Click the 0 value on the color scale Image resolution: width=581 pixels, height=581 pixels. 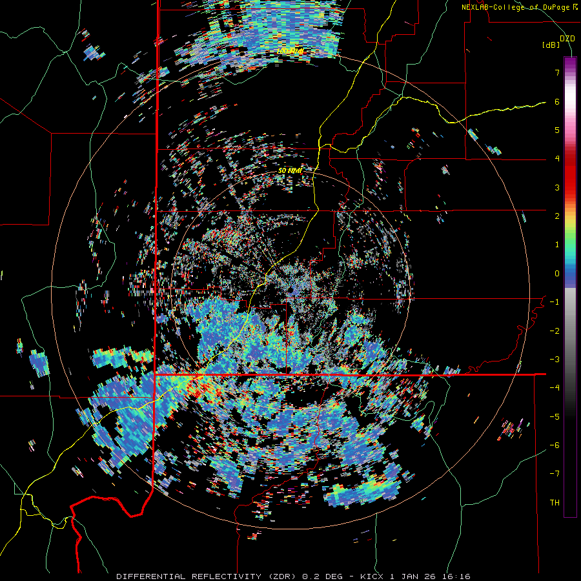(557, 273)
